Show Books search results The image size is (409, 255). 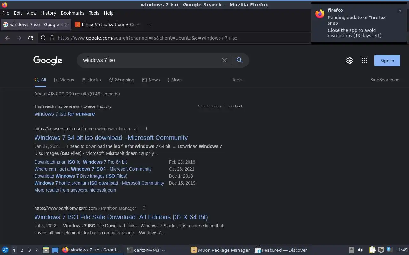(91, 80)
